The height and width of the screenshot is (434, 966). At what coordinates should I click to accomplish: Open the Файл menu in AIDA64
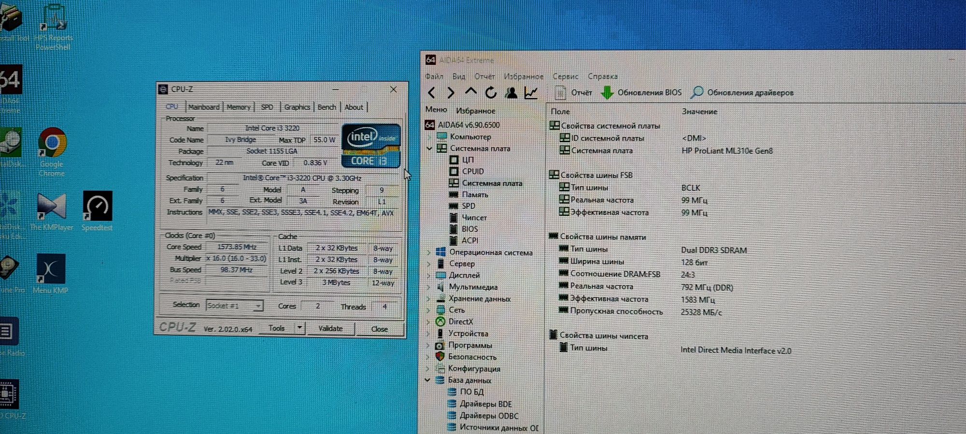coord(434,76)
